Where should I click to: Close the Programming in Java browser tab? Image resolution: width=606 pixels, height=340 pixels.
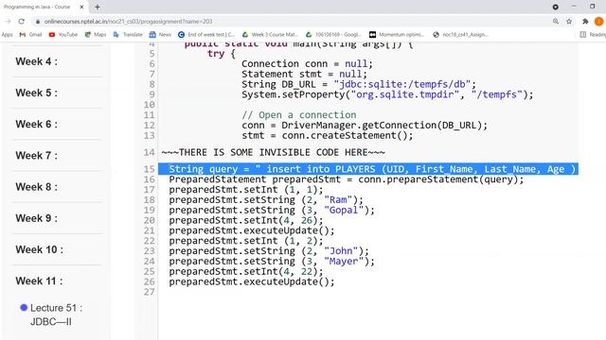(81, 7)
